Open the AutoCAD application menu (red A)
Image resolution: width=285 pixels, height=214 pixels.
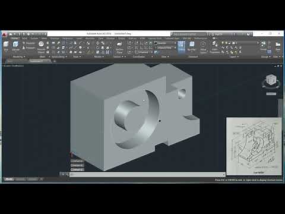click(x=4, y=34)
